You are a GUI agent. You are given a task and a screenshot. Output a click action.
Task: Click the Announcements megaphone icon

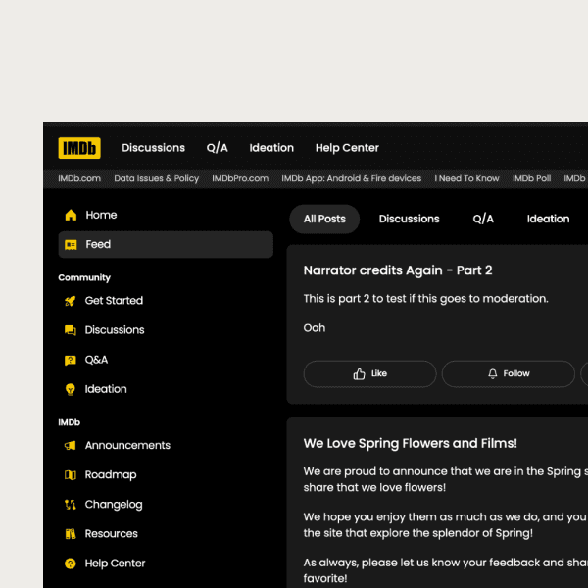click(71, 446)
